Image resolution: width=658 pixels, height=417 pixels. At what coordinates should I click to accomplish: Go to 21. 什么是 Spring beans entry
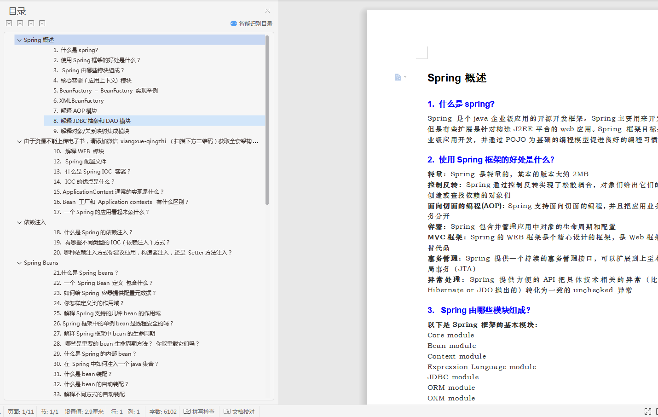[x=86, y=273]
